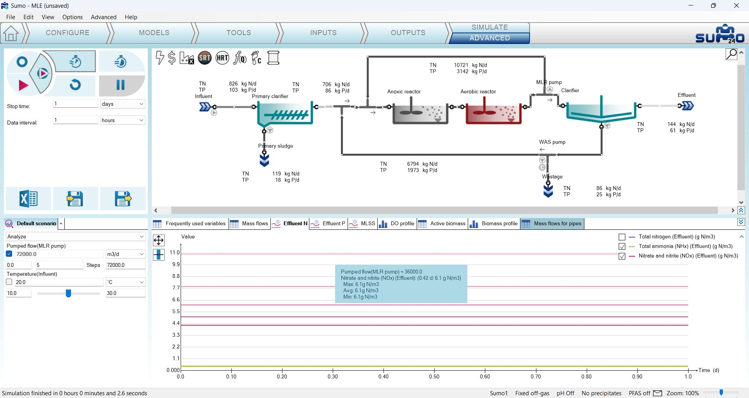This screenshot has height=398, width=749.
Task: Go to the OUTPUTS workflow step
Action: point(408,33)
